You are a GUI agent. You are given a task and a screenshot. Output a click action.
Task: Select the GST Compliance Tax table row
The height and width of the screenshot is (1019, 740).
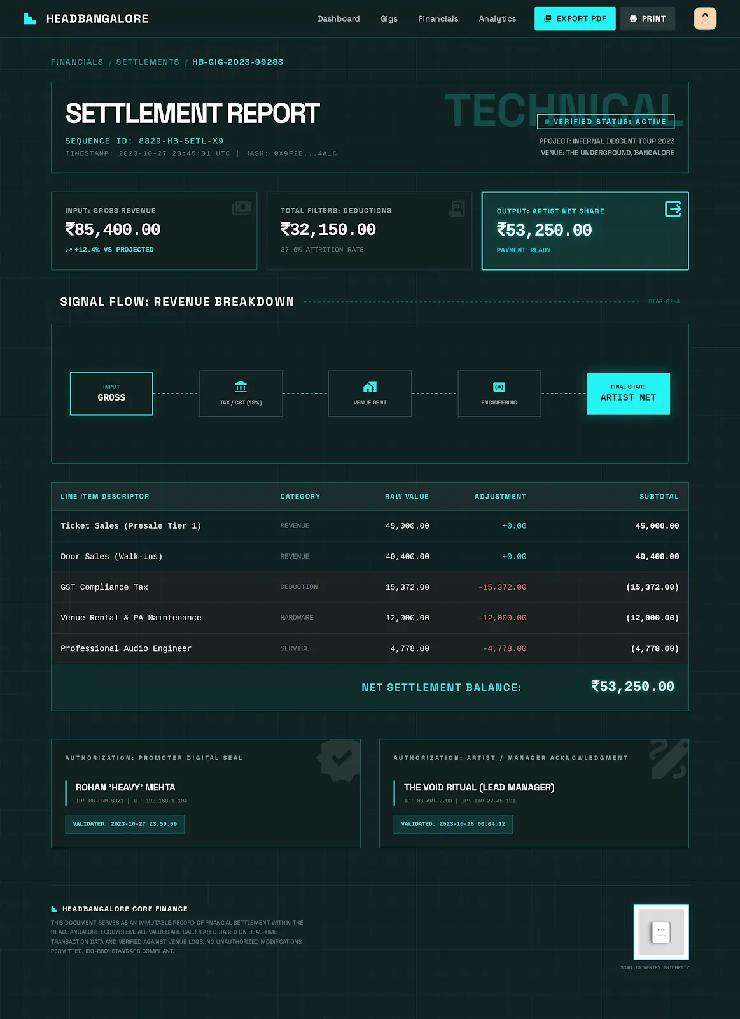tap(370, 587)
